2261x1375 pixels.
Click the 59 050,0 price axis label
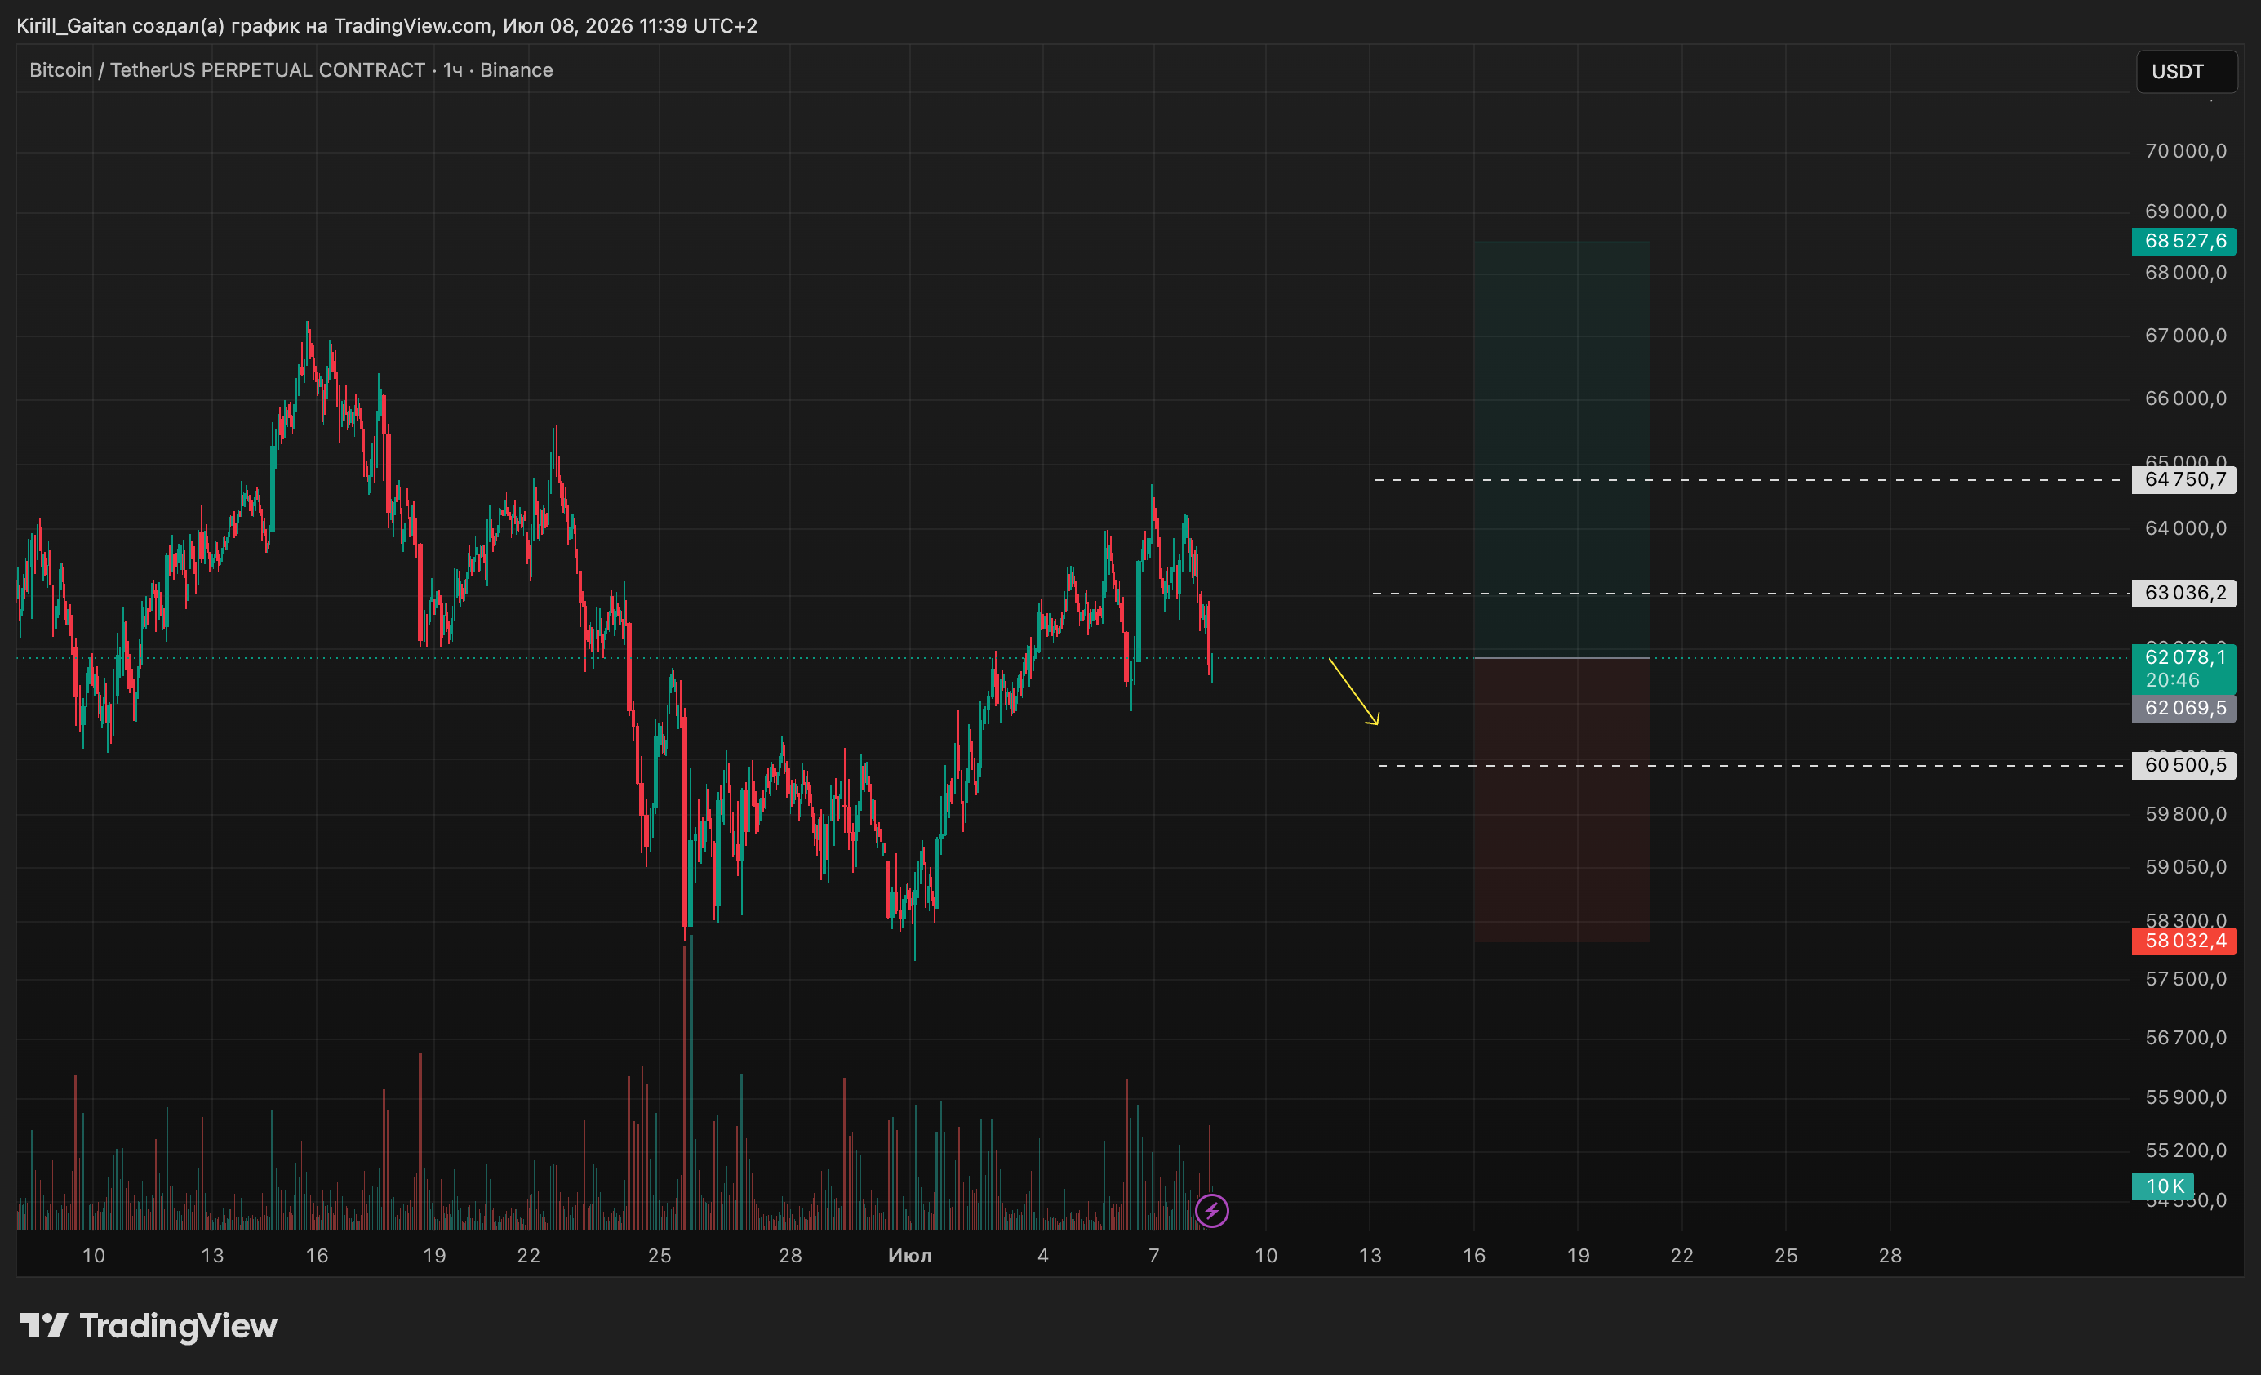click(2186, 866)
